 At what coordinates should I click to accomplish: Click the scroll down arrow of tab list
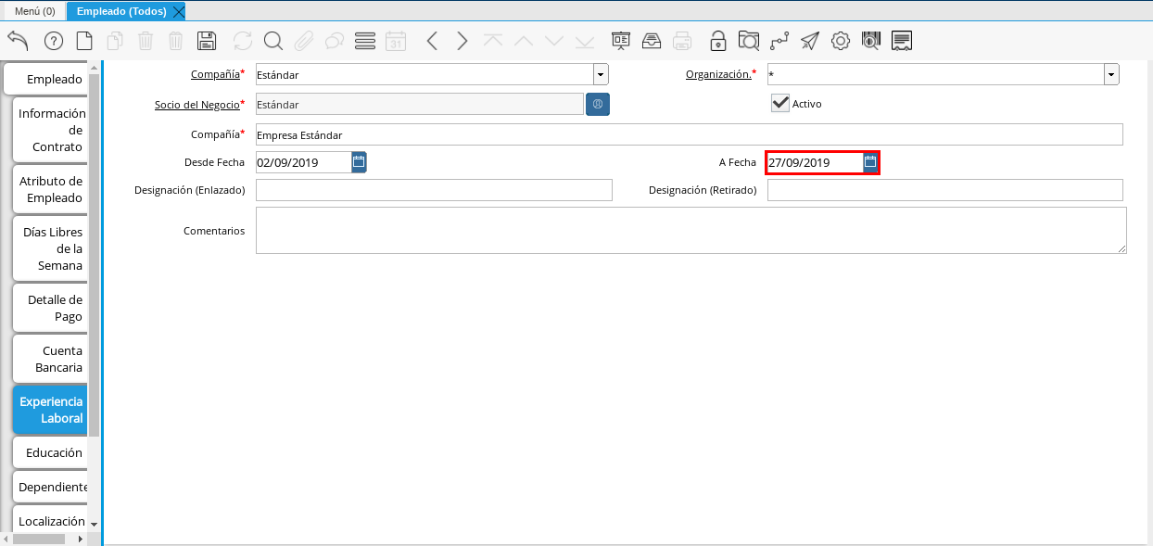click(93, 525)
